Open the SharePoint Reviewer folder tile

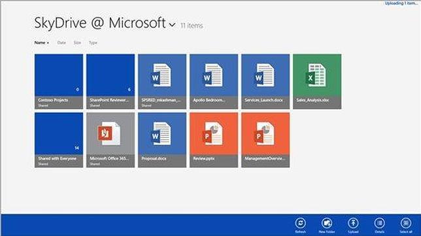tap(110, 81)
